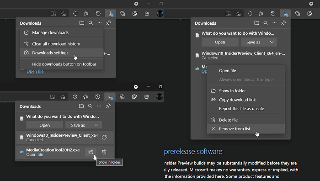Click Share icon in toolbar above panel with MediaCreationTool20H2.exe
Image resolution: width=320 pixels, height=181 pixels.
147,97
